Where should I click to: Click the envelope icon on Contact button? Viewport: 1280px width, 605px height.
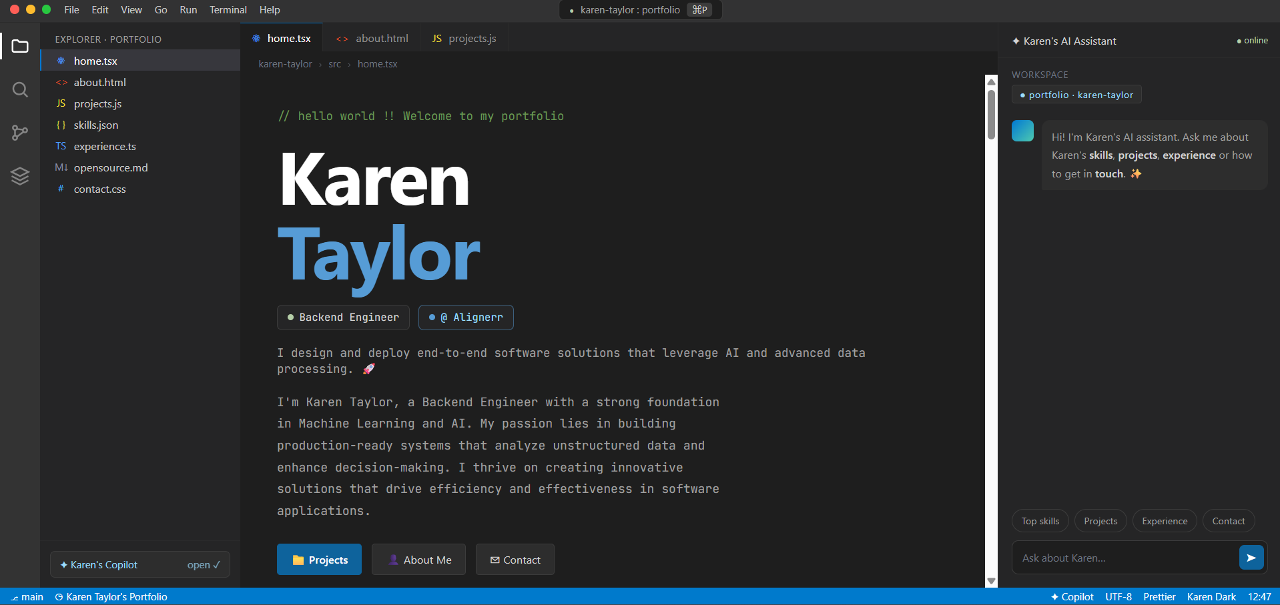point(495,560)
